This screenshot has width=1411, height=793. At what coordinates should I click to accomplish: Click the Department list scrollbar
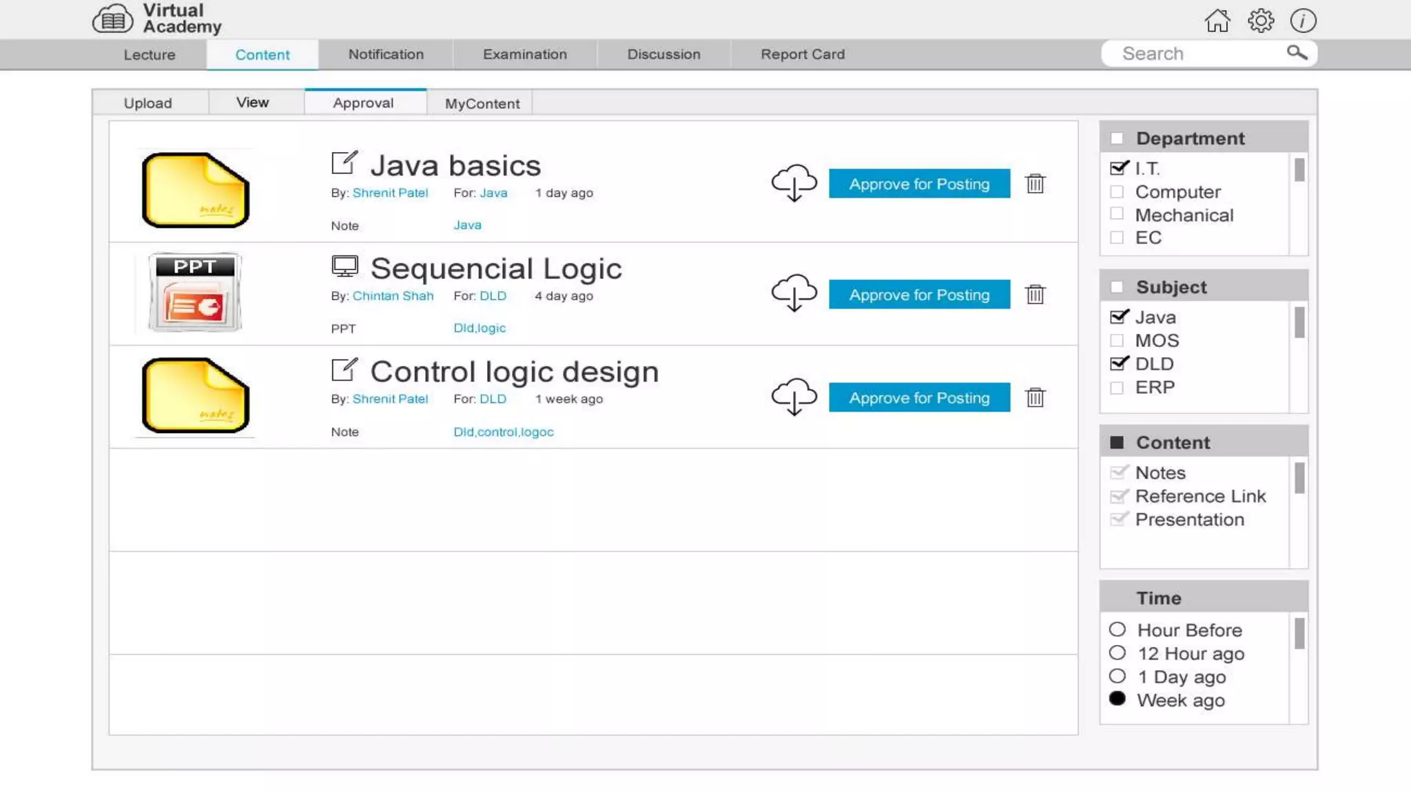[x=1299, y=170]
